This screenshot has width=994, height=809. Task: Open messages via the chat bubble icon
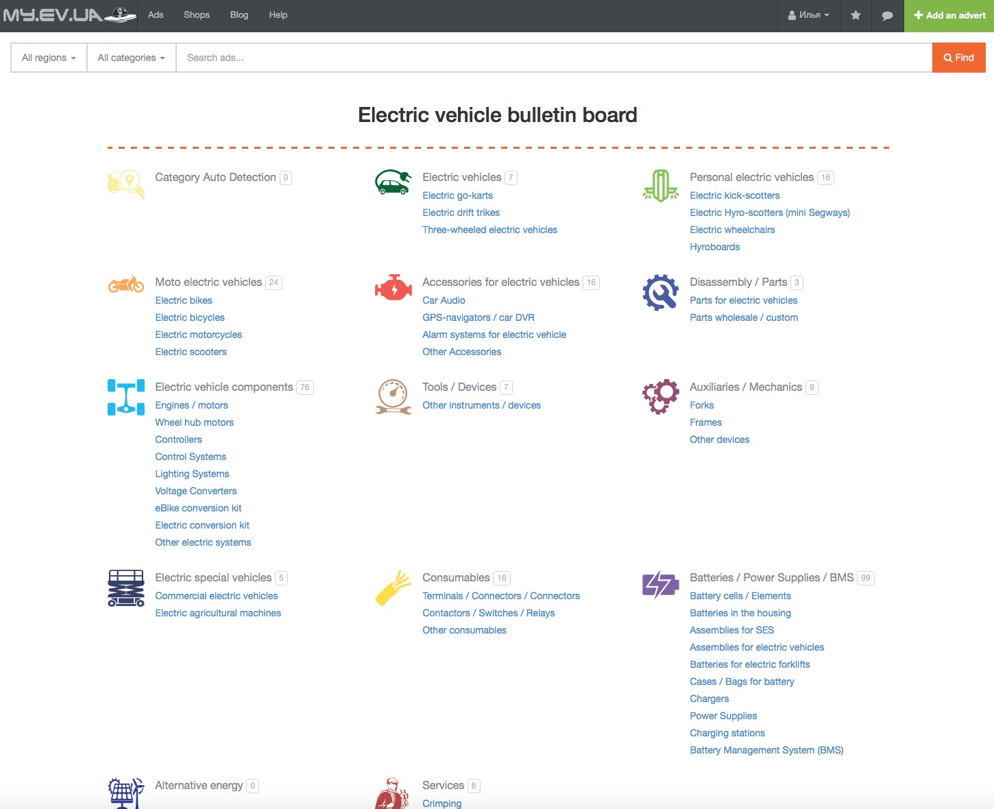coord(887,15)
